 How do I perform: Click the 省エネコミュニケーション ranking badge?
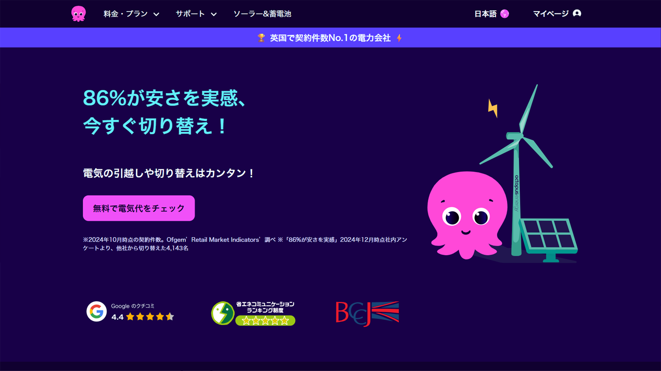253,313
